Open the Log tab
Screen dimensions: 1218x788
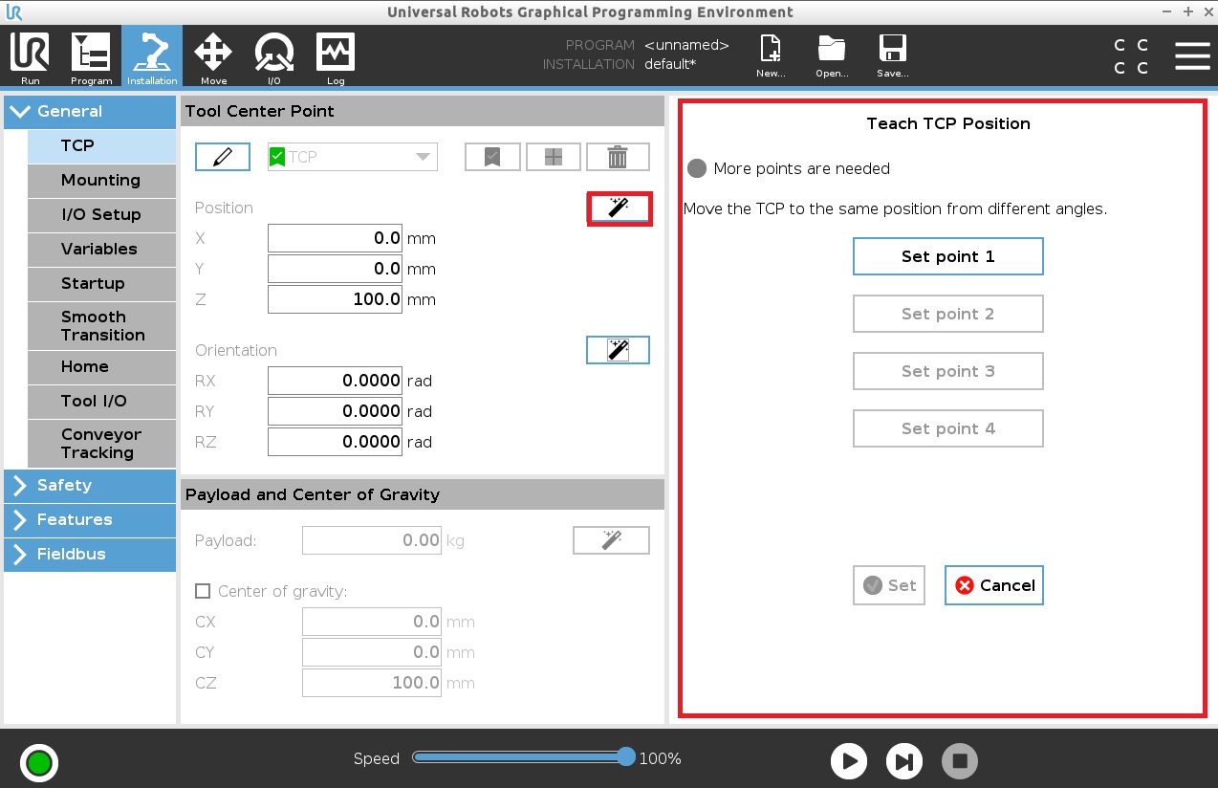336,57
